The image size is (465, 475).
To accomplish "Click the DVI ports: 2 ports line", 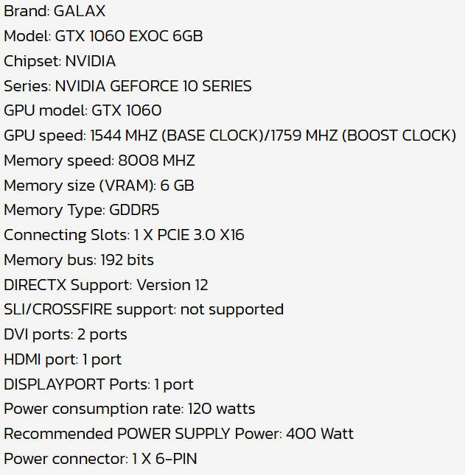I will click(x=66, y=335).
